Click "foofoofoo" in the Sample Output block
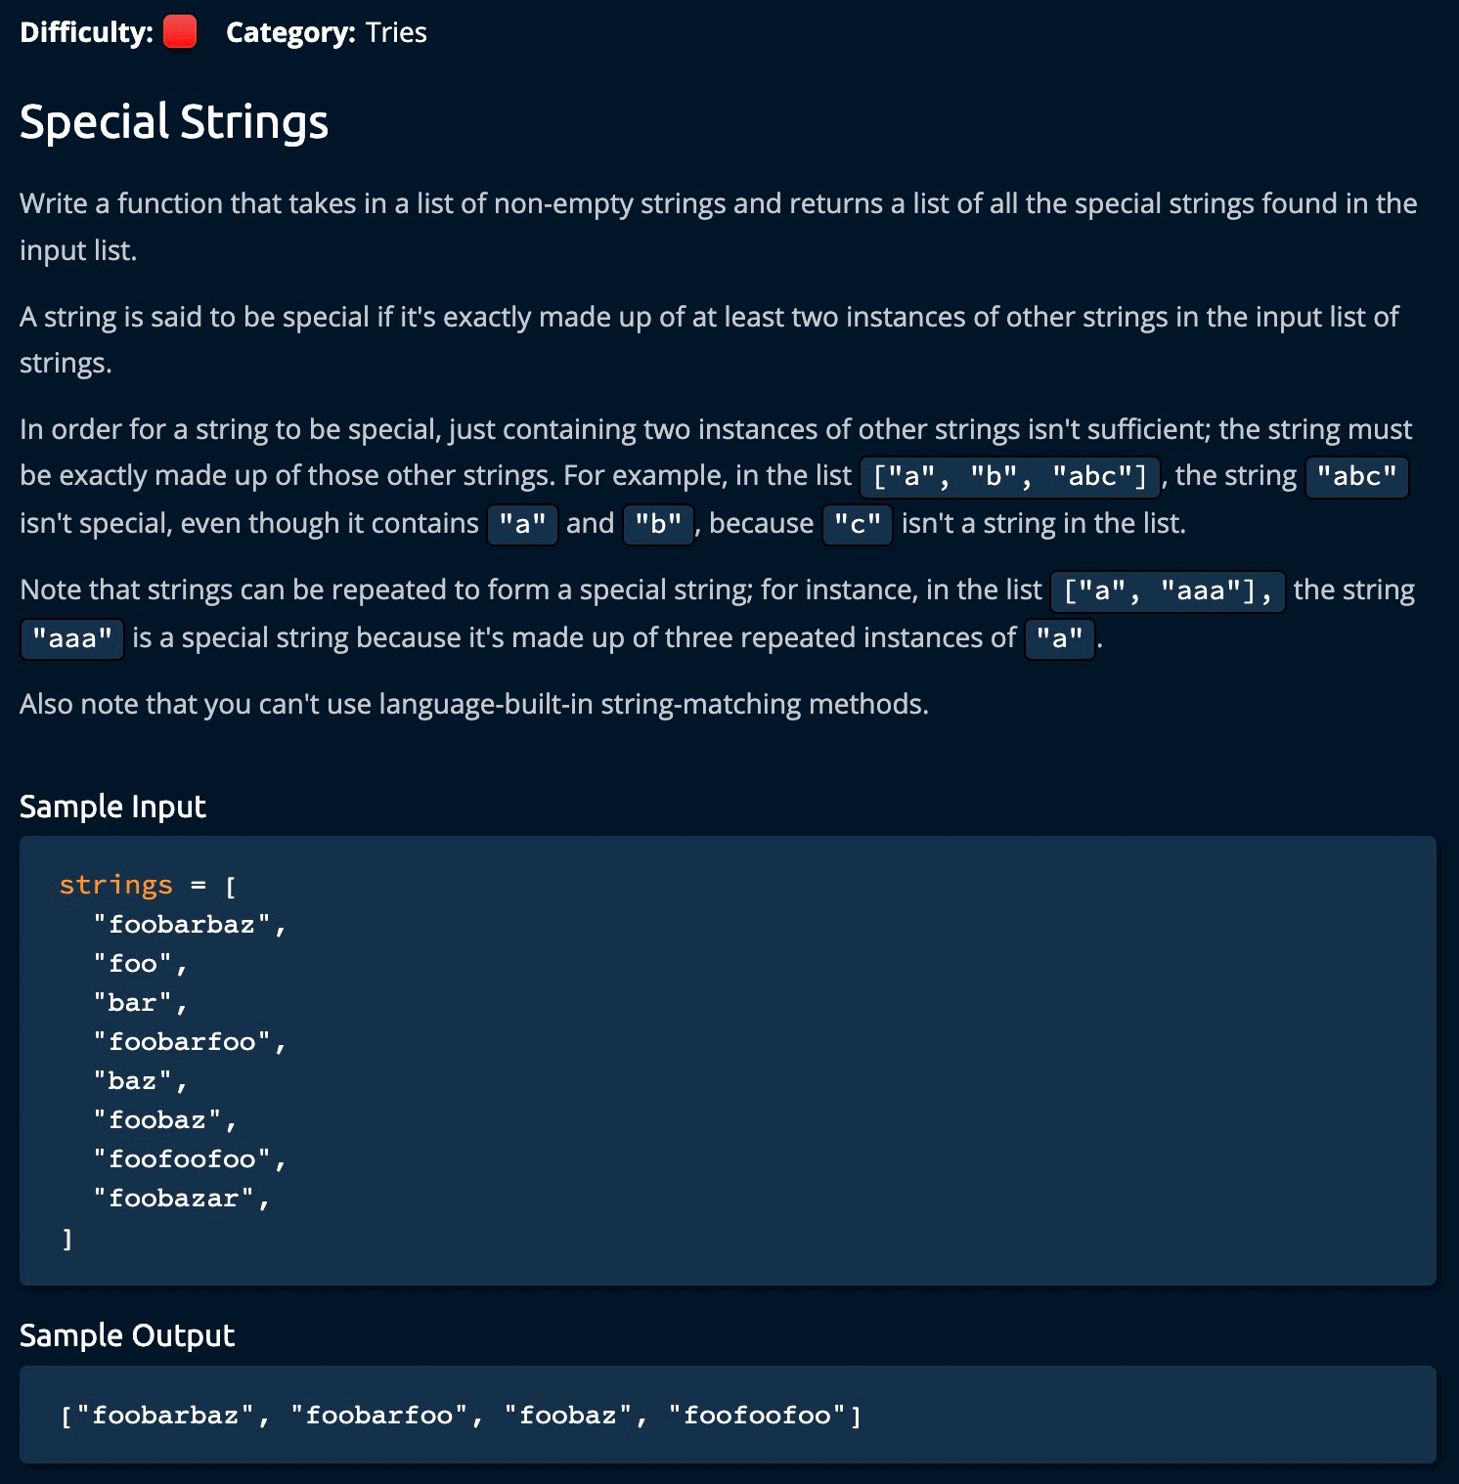 tap(757, 1416)
